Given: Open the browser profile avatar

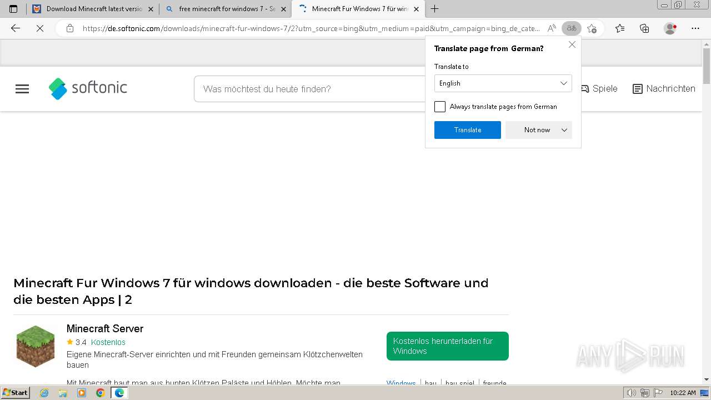Looking at the screenshot, I should click(x=670, y=28).
